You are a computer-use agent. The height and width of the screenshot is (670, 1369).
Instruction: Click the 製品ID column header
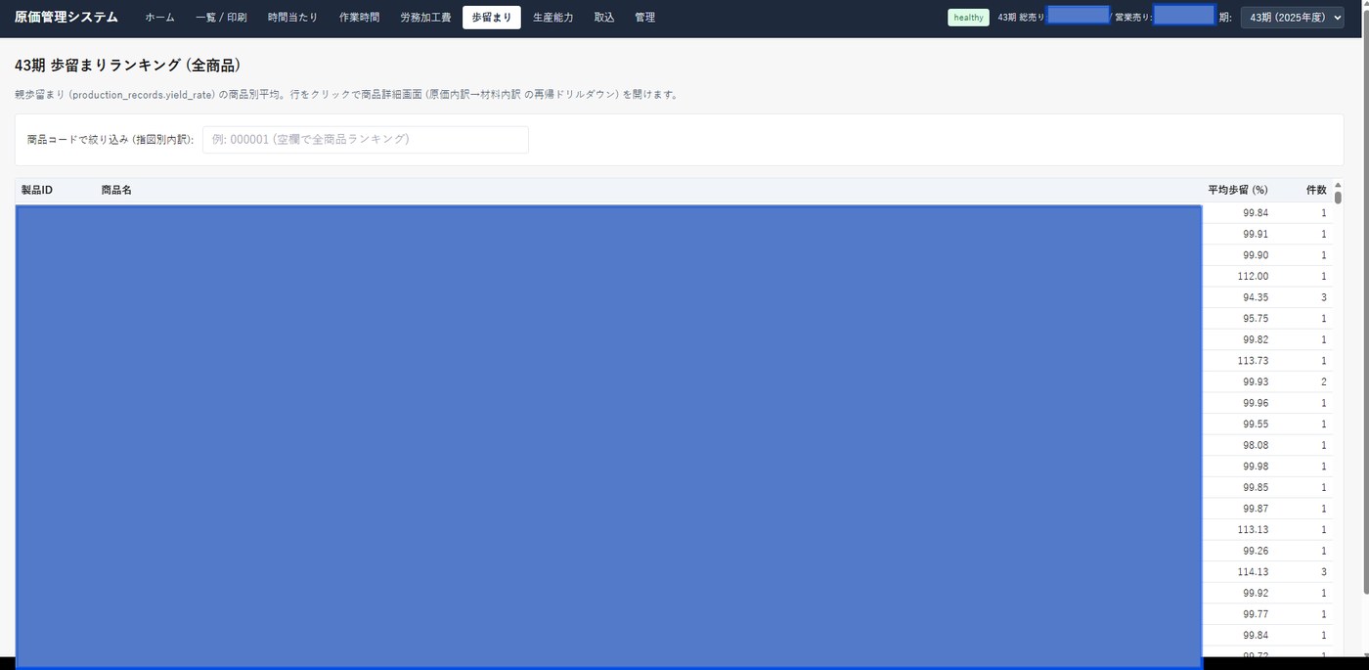[x=36, y=190]
